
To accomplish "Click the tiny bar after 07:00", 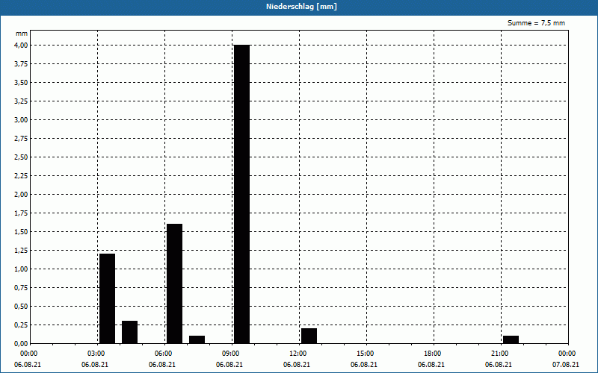I will (197, 339).
